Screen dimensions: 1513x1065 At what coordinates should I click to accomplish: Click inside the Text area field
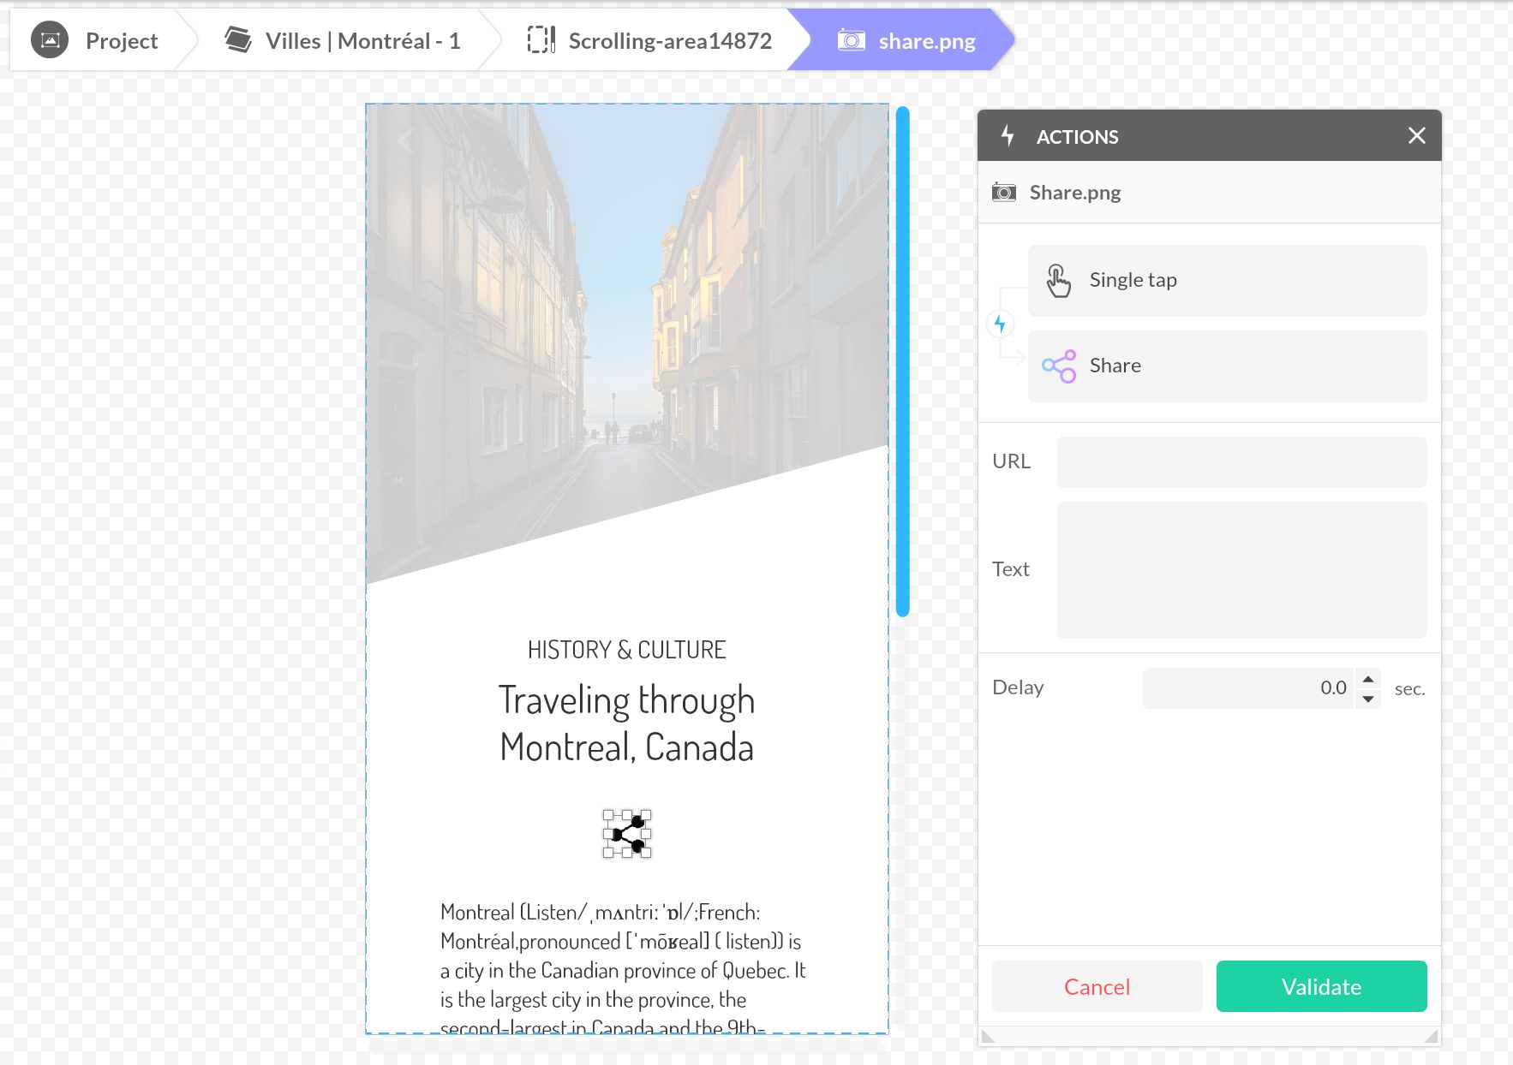tap(1241, 569)
